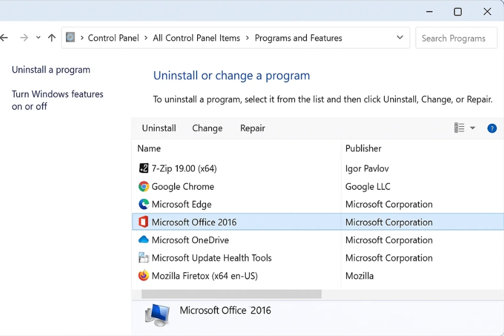Viewport: 504px width, 336px height.
Task: Open help with the blue question mark
Action: tap(492, 128)
